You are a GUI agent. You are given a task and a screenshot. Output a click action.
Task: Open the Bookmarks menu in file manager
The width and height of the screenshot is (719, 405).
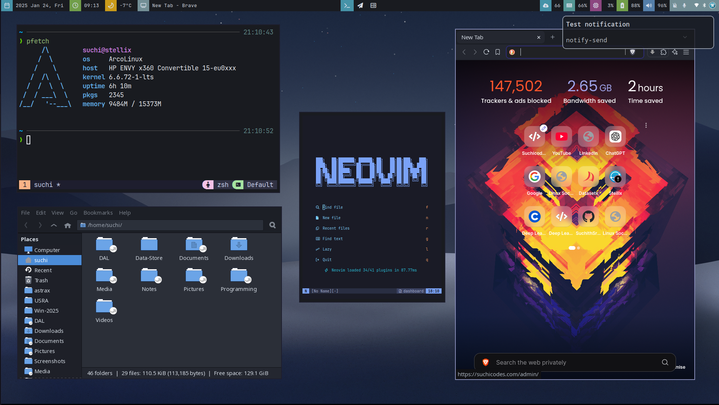click(x=98, y=212)
